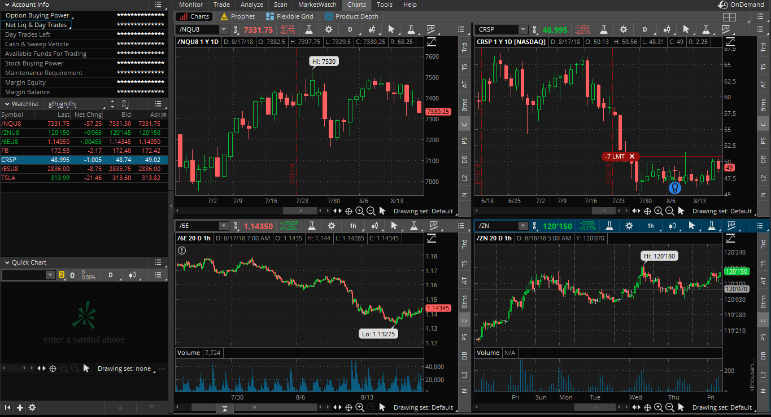Select TSLA row in watchlist

[84, 178]
